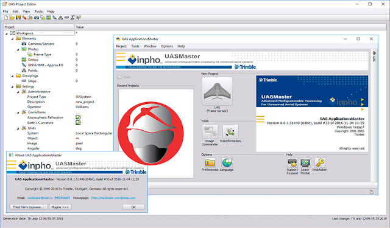Viewport: 390px width, 228px height.
Task: Confirm the About dialog with OK
Action: (133, 207)
